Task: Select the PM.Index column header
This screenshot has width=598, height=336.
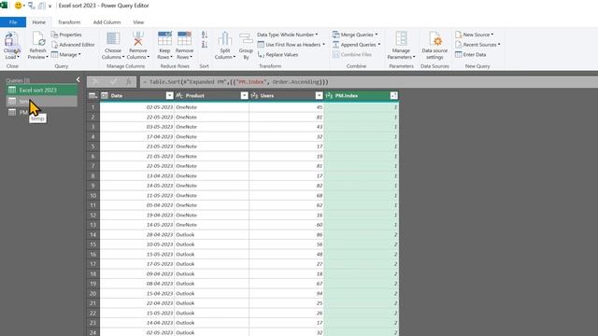Action: coord(362,95)
